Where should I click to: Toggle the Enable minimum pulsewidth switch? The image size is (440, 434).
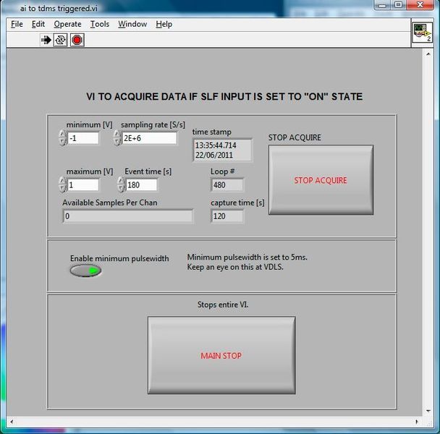click(x=85, y=271)
